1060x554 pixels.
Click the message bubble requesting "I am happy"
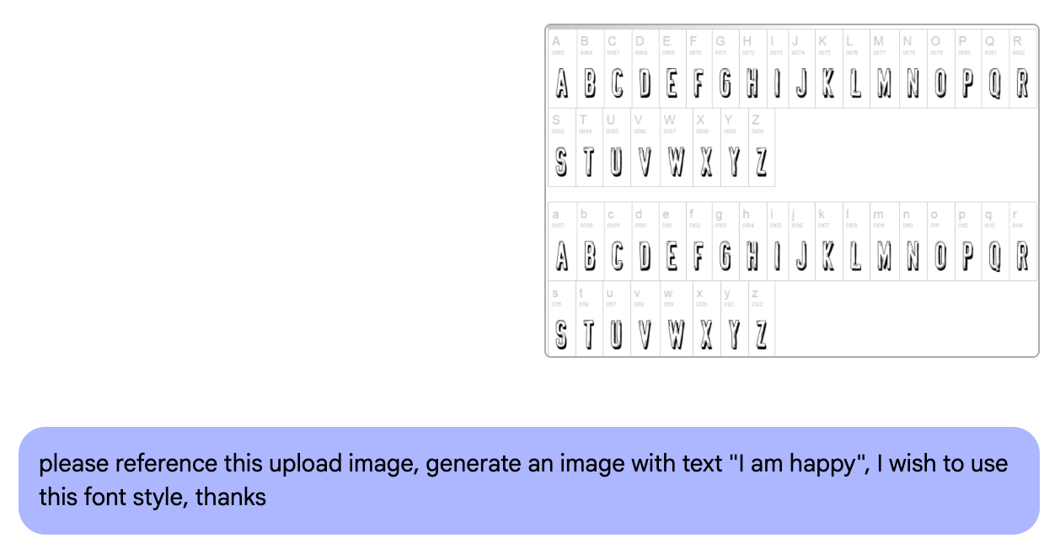coord(529,480)
